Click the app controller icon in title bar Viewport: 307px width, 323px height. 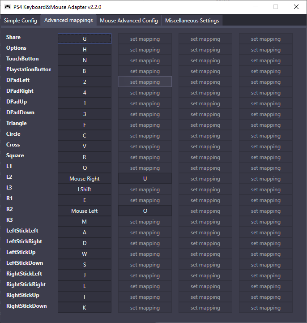coord(8,7)
